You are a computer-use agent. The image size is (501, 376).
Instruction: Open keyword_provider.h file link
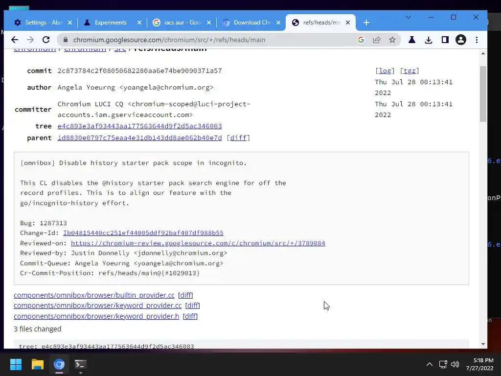click(x=96, y=316)
